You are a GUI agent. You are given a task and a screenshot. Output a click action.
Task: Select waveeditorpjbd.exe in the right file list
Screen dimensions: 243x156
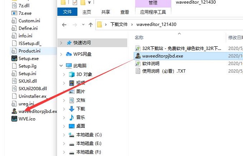[x=162, y=56]
